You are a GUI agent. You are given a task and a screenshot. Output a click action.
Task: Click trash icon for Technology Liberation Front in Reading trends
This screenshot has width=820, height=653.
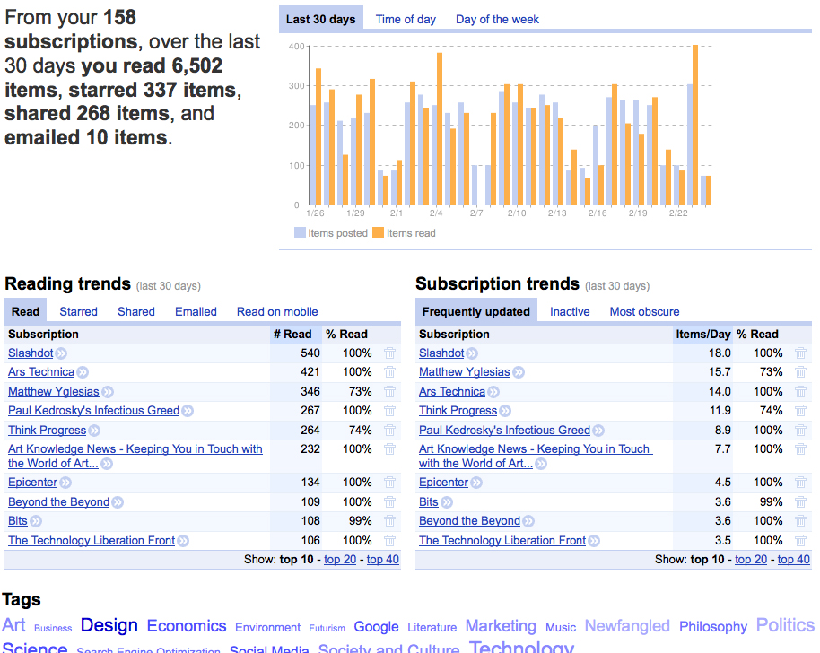[x=389, y=541]
